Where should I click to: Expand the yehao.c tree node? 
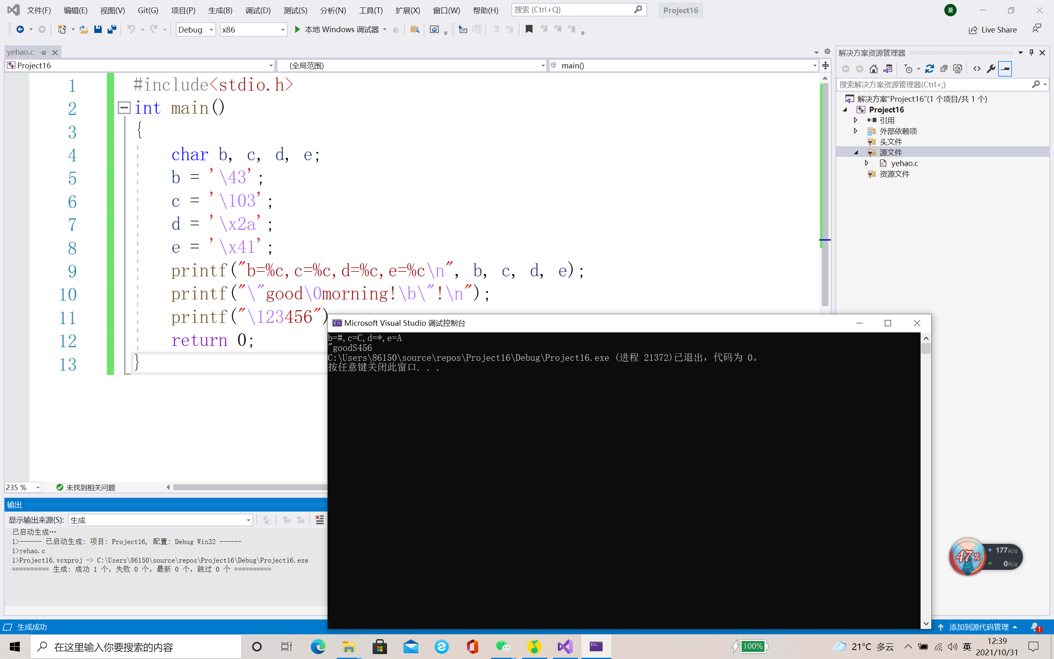867,163
